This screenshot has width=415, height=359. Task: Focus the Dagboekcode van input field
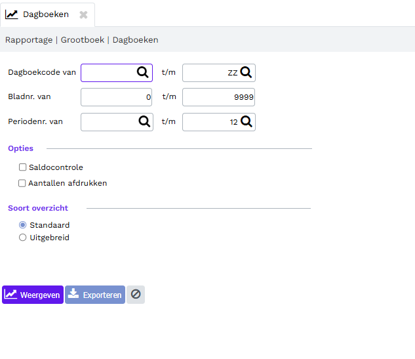click(117, 73)
